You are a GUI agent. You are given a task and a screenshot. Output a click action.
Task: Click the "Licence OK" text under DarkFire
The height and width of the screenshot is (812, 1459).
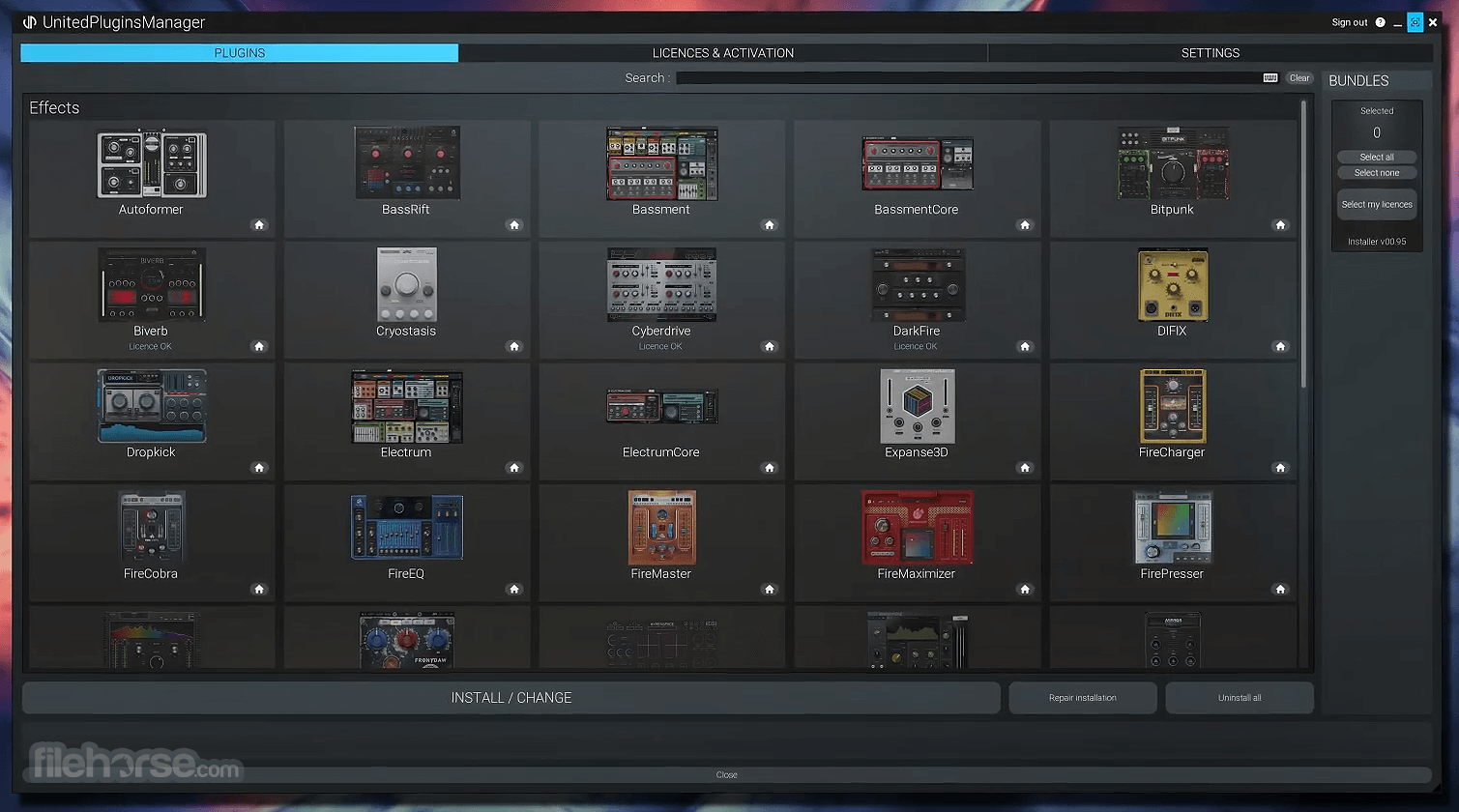click(x=917, y=347)
